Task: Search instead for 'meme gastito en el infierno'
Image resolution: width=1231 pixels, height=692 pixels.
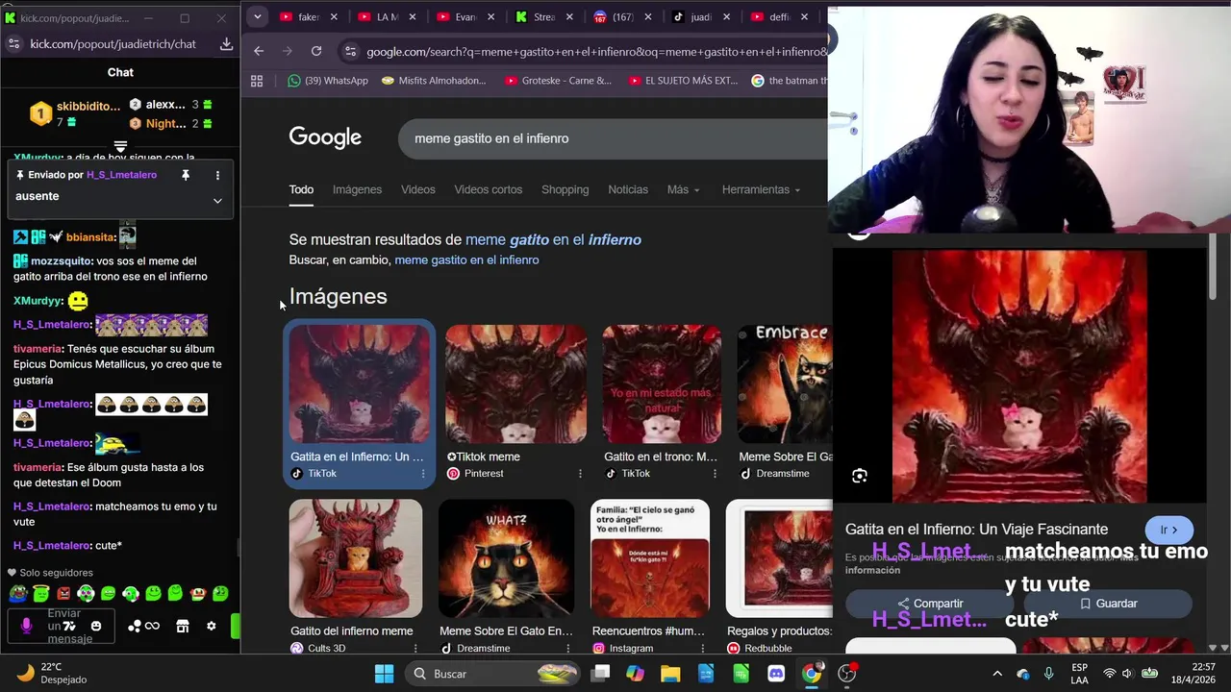Action: click(x=466, y=260)
